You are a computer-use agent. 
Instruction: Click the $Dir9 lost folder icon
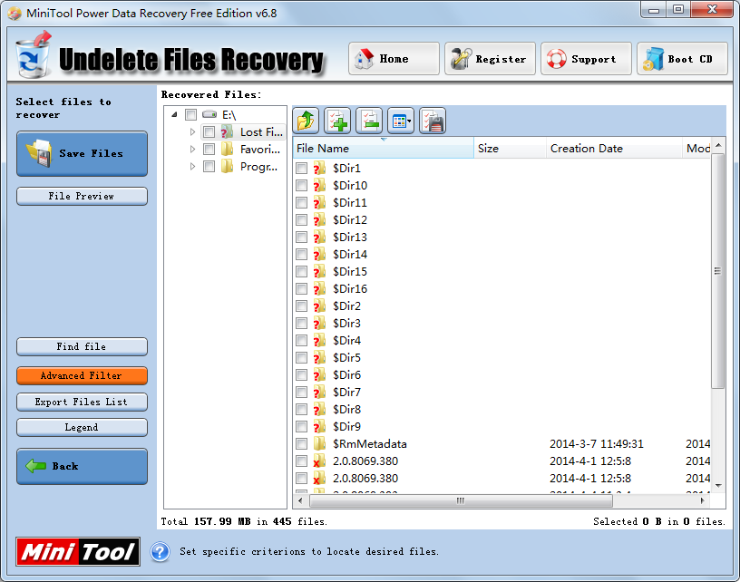coord(319,426)
